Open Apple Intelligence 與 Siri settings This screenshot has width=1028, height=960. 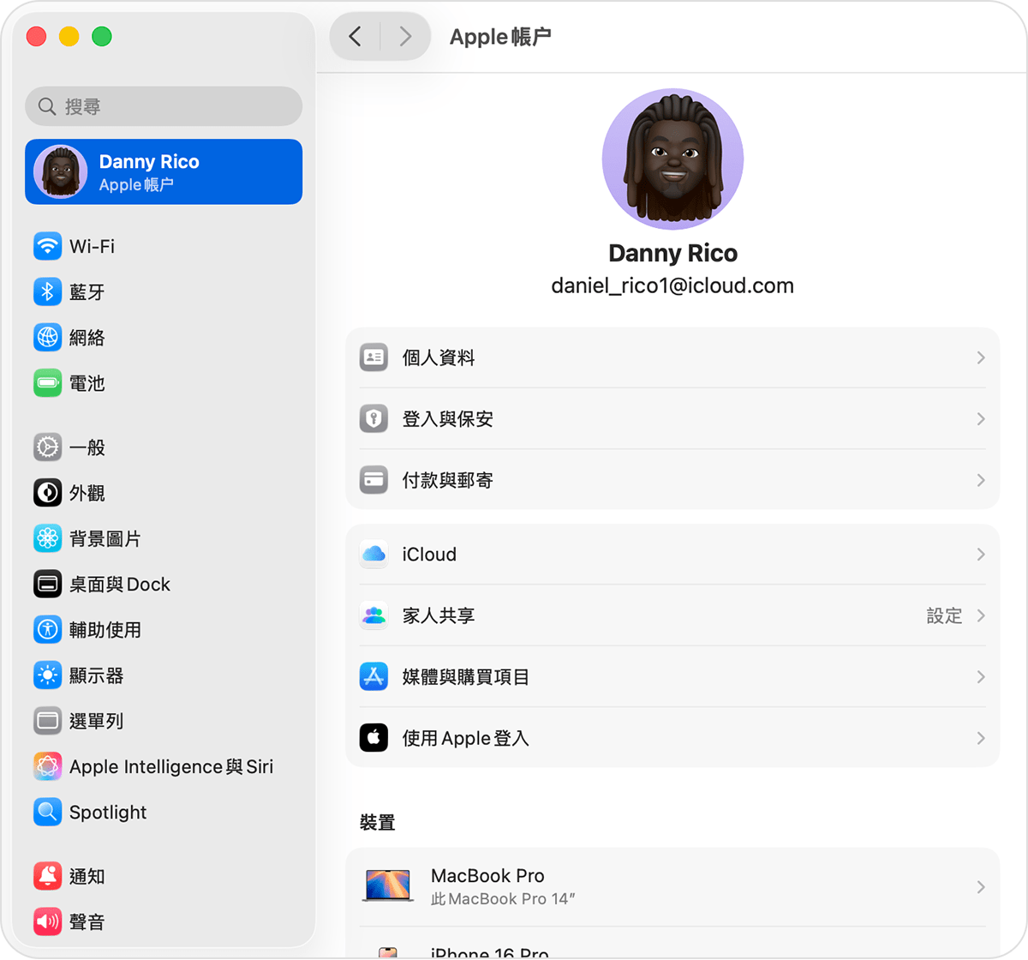(x=47, y=766)
